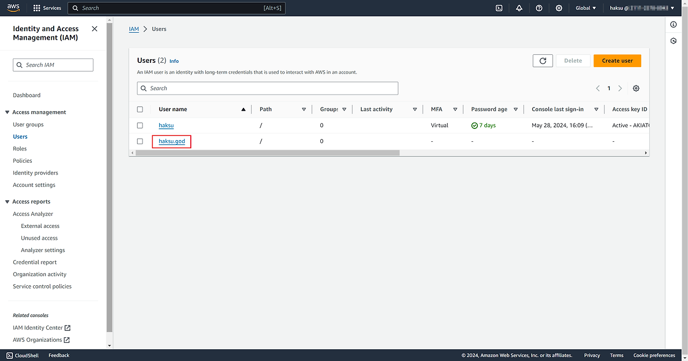The image size is (688, 361).
Task: Click the Create user button
Action: (617, 61)
